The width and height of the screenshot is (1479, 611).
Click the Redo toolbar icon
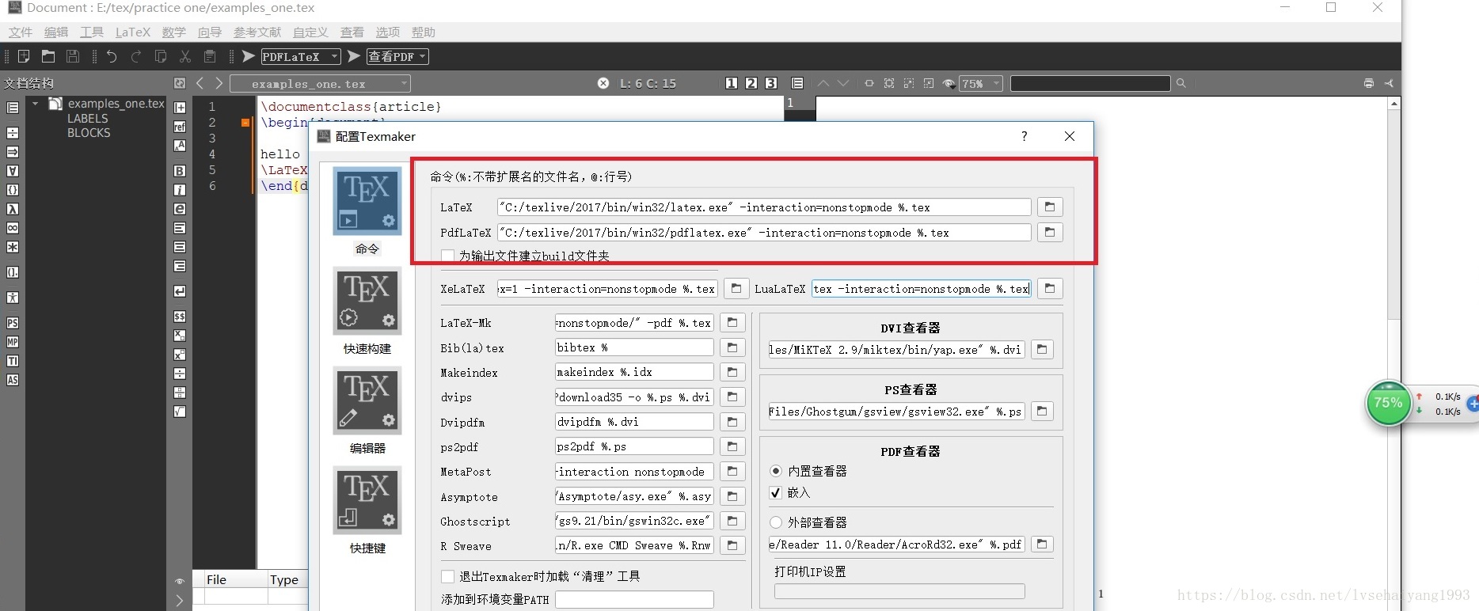point(136,56)
